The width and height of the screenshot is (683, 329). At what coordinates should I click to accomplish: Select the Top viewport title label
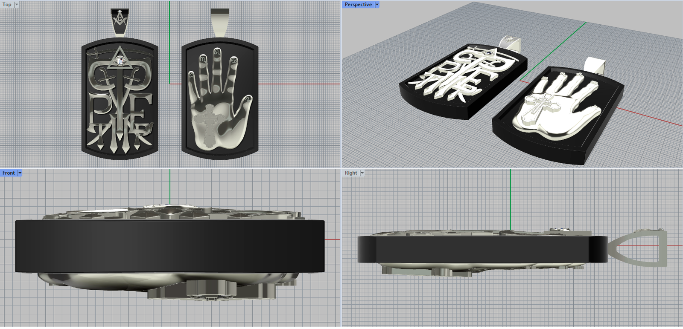(7, 5)
